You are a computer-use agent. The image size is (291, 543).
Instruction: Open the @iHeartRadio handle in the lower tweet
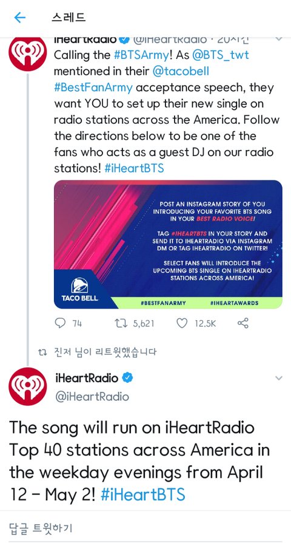pyautogui.click(x=92, y=397)
